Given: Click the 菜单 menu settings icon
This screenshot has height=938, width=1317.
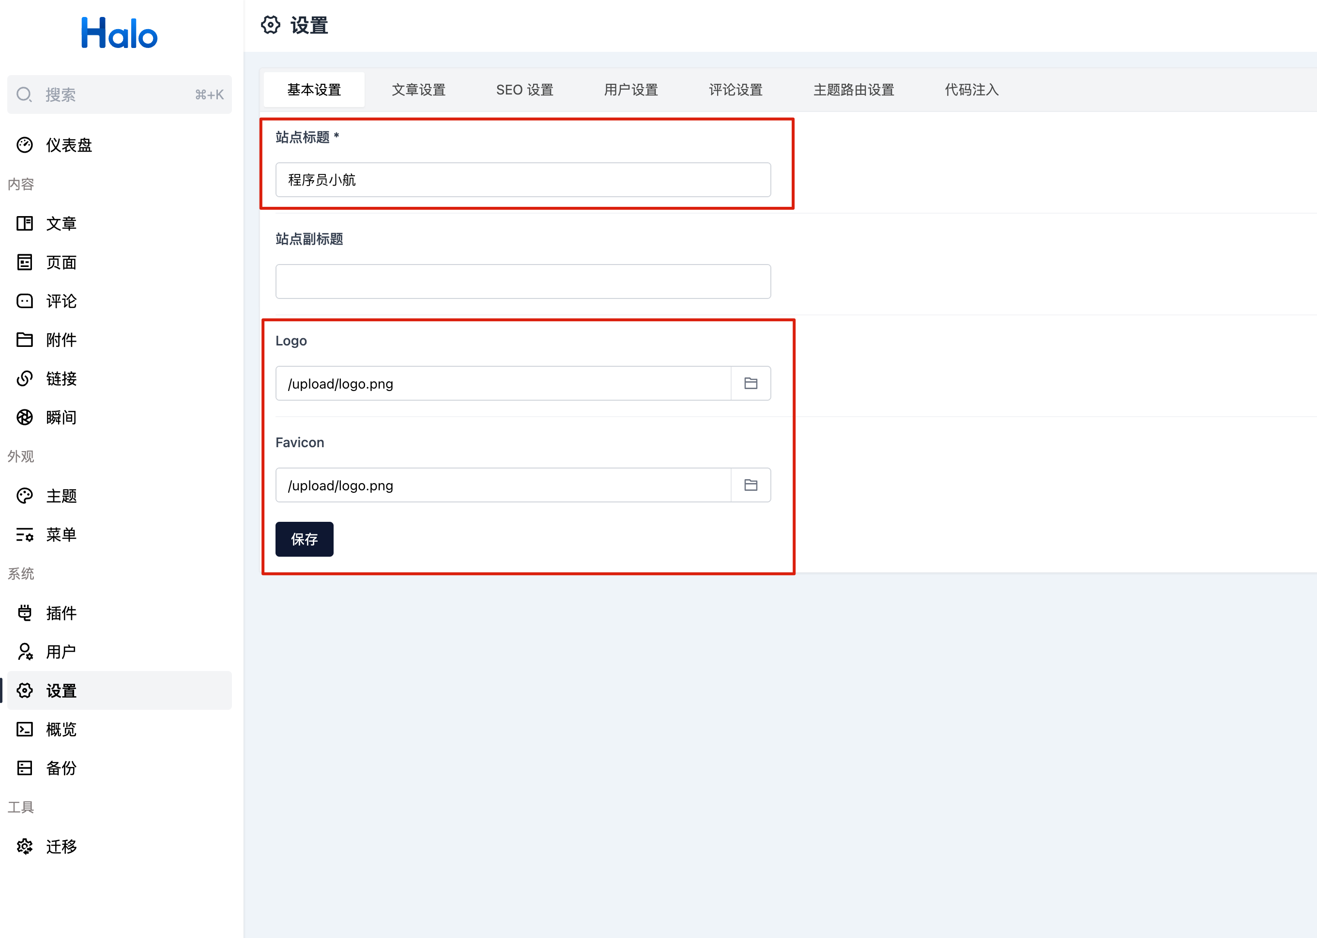Looking at the screenshot, I should [25, 535].
